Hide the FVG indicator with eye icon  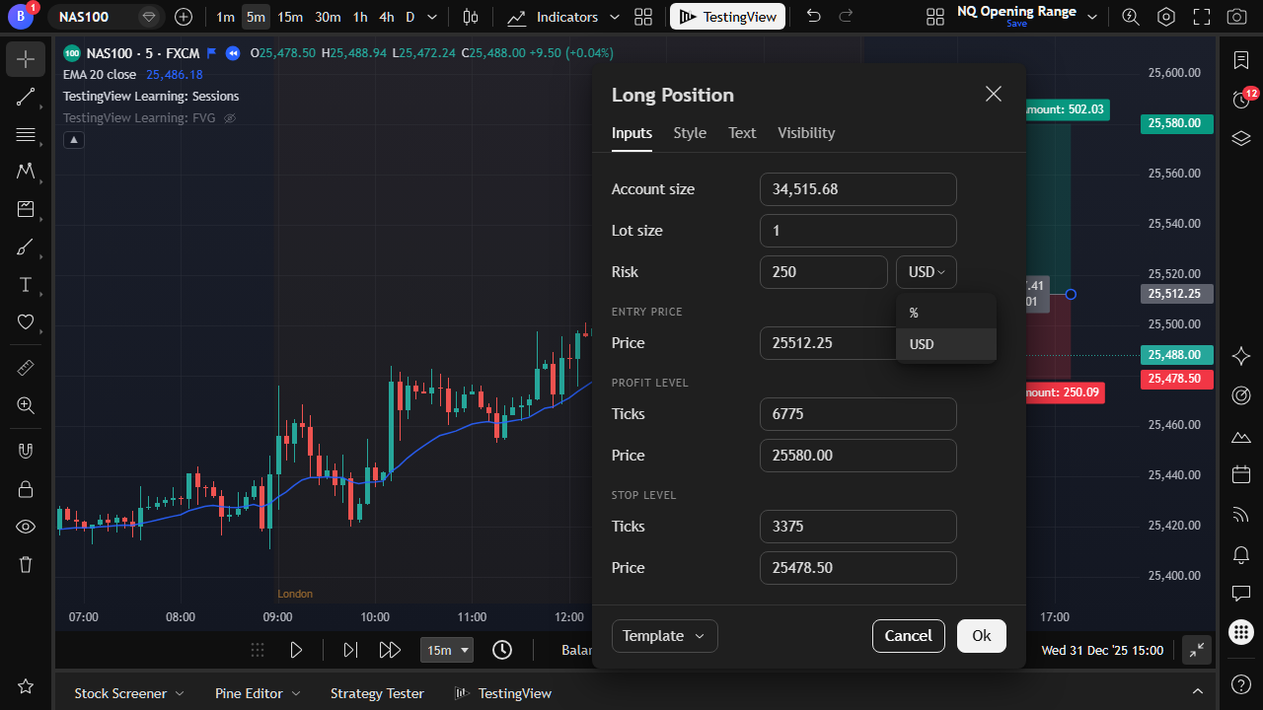(x=230, y=118)
